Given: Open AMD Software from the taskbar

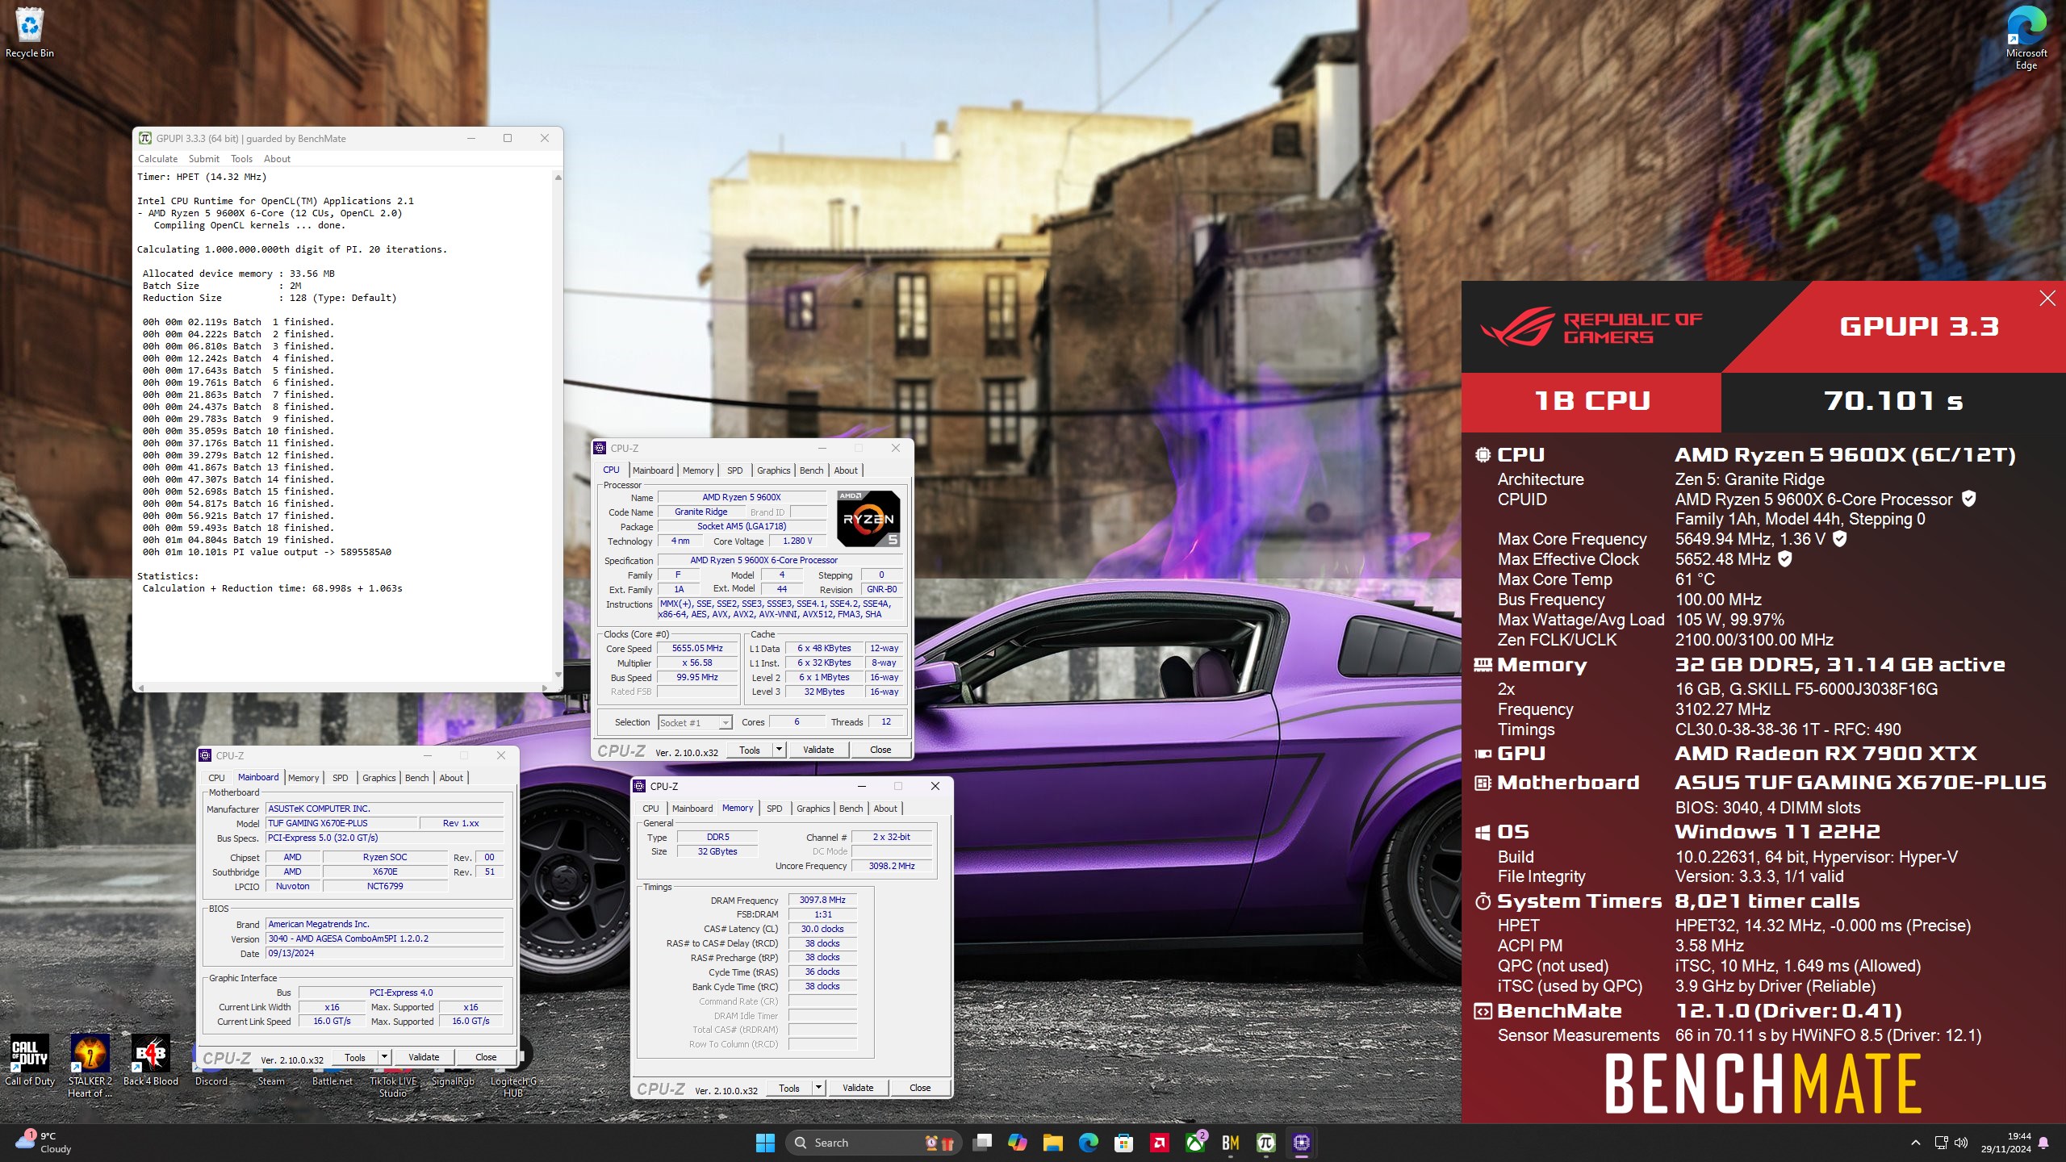Looking at the screenshot, I should pos(1160,1143).
